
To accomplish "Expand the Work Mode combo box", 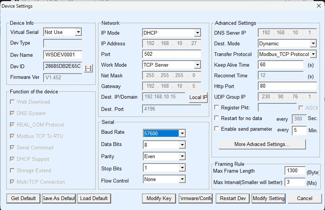I will pyautogui.click(x=197, y=65).
